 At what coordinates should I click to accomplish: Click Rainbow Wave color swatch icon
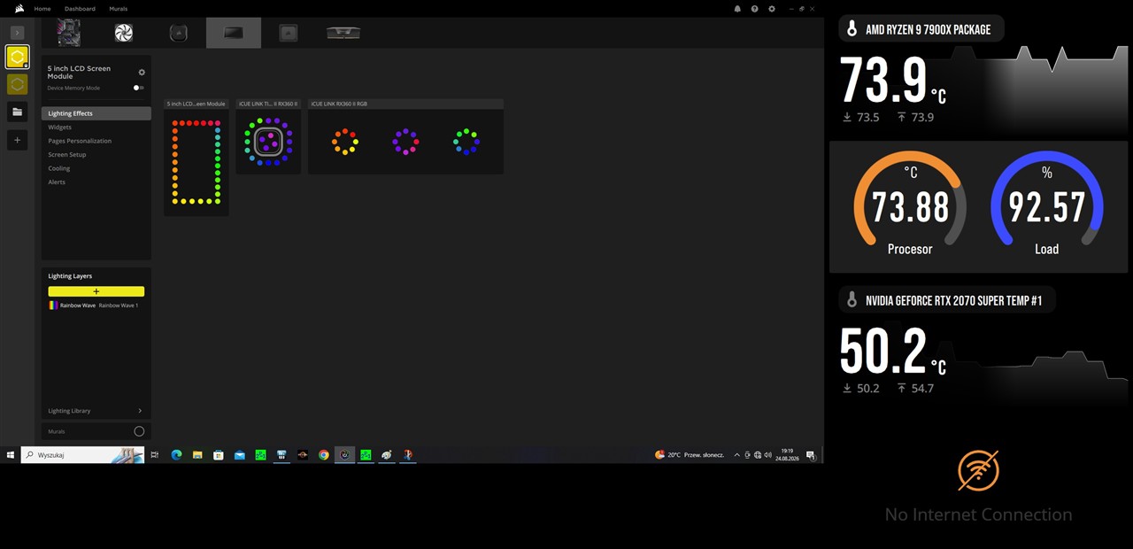[53, 305]
